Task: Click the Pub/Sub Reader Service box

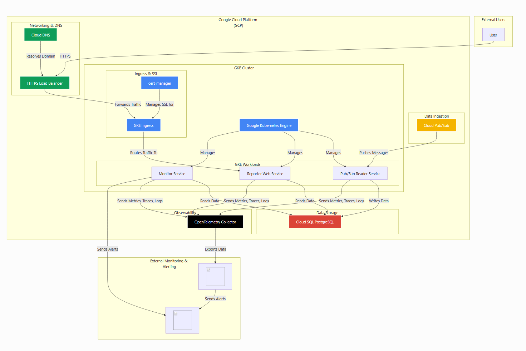Action: tap(360, 173)
